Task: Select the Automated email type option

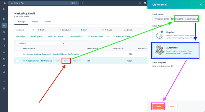Action: tap(175, 50)
